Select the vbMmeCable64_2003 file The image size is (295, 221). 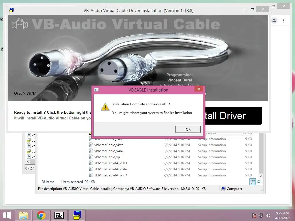[110, 163]
